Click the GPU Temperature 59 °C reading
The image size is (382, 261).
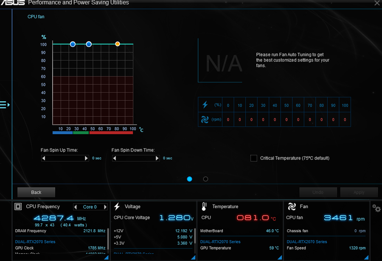coord(239,248)
